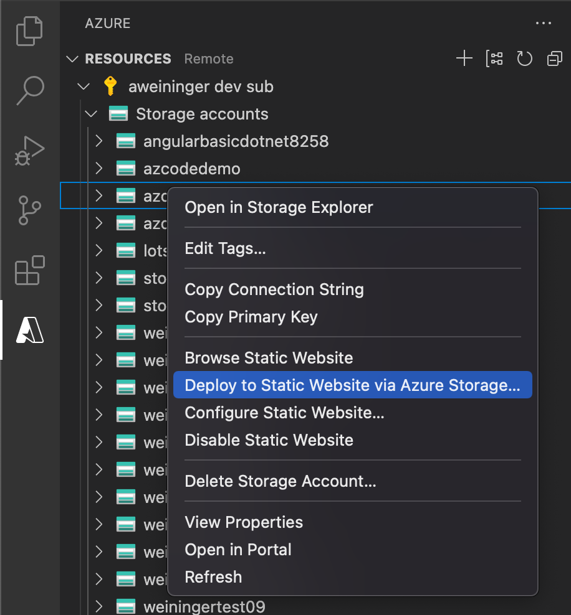Select Open in Portal

(353, 550)
